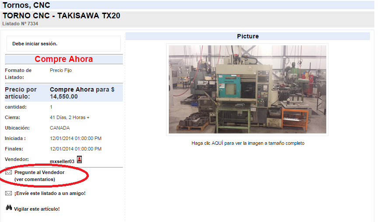Click ¡Envíe este listado a un amigo!
391x222 pixels.
point(49,193)
